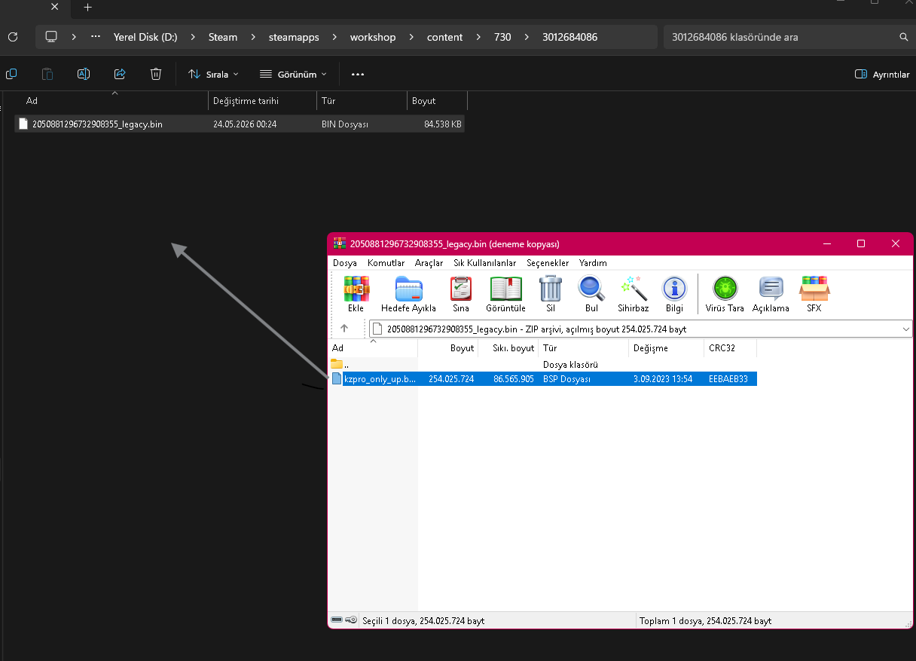Sort Explorer by Boyut column header

point(437,101)
